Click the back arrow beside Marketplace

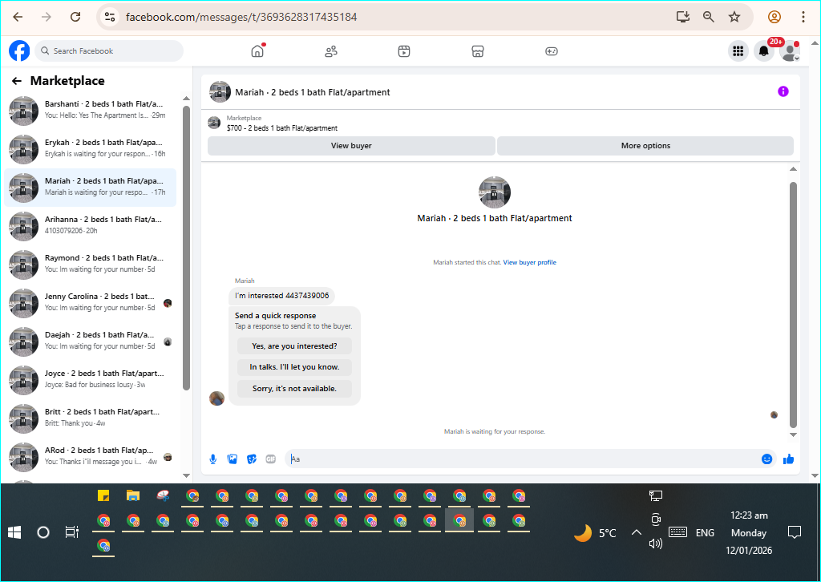click(17, 81)
